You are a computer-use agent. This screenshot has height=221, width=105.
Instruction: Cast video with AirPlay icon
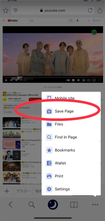[x=94, y=80]
